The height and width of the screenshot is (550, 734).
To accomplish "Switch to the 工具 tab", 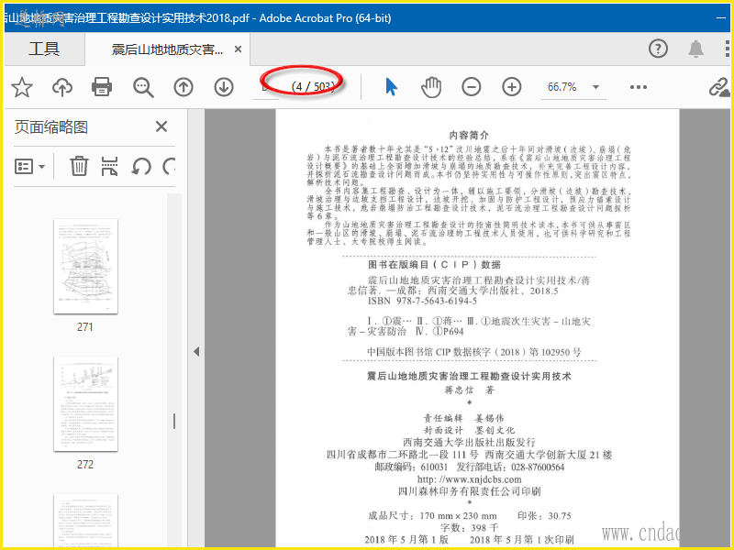I will coord(44,49).
